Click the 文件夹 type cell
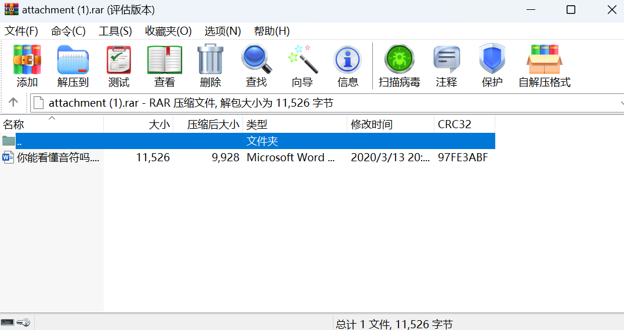The height and width of the screenshot is (330, 624). tap(262, 141)
